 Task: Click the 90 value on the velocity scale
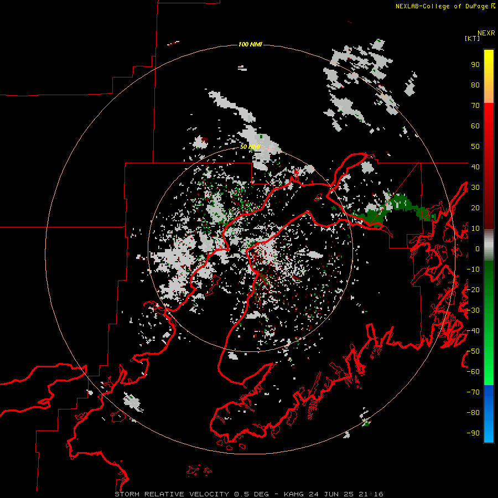(x=475, y=65)
